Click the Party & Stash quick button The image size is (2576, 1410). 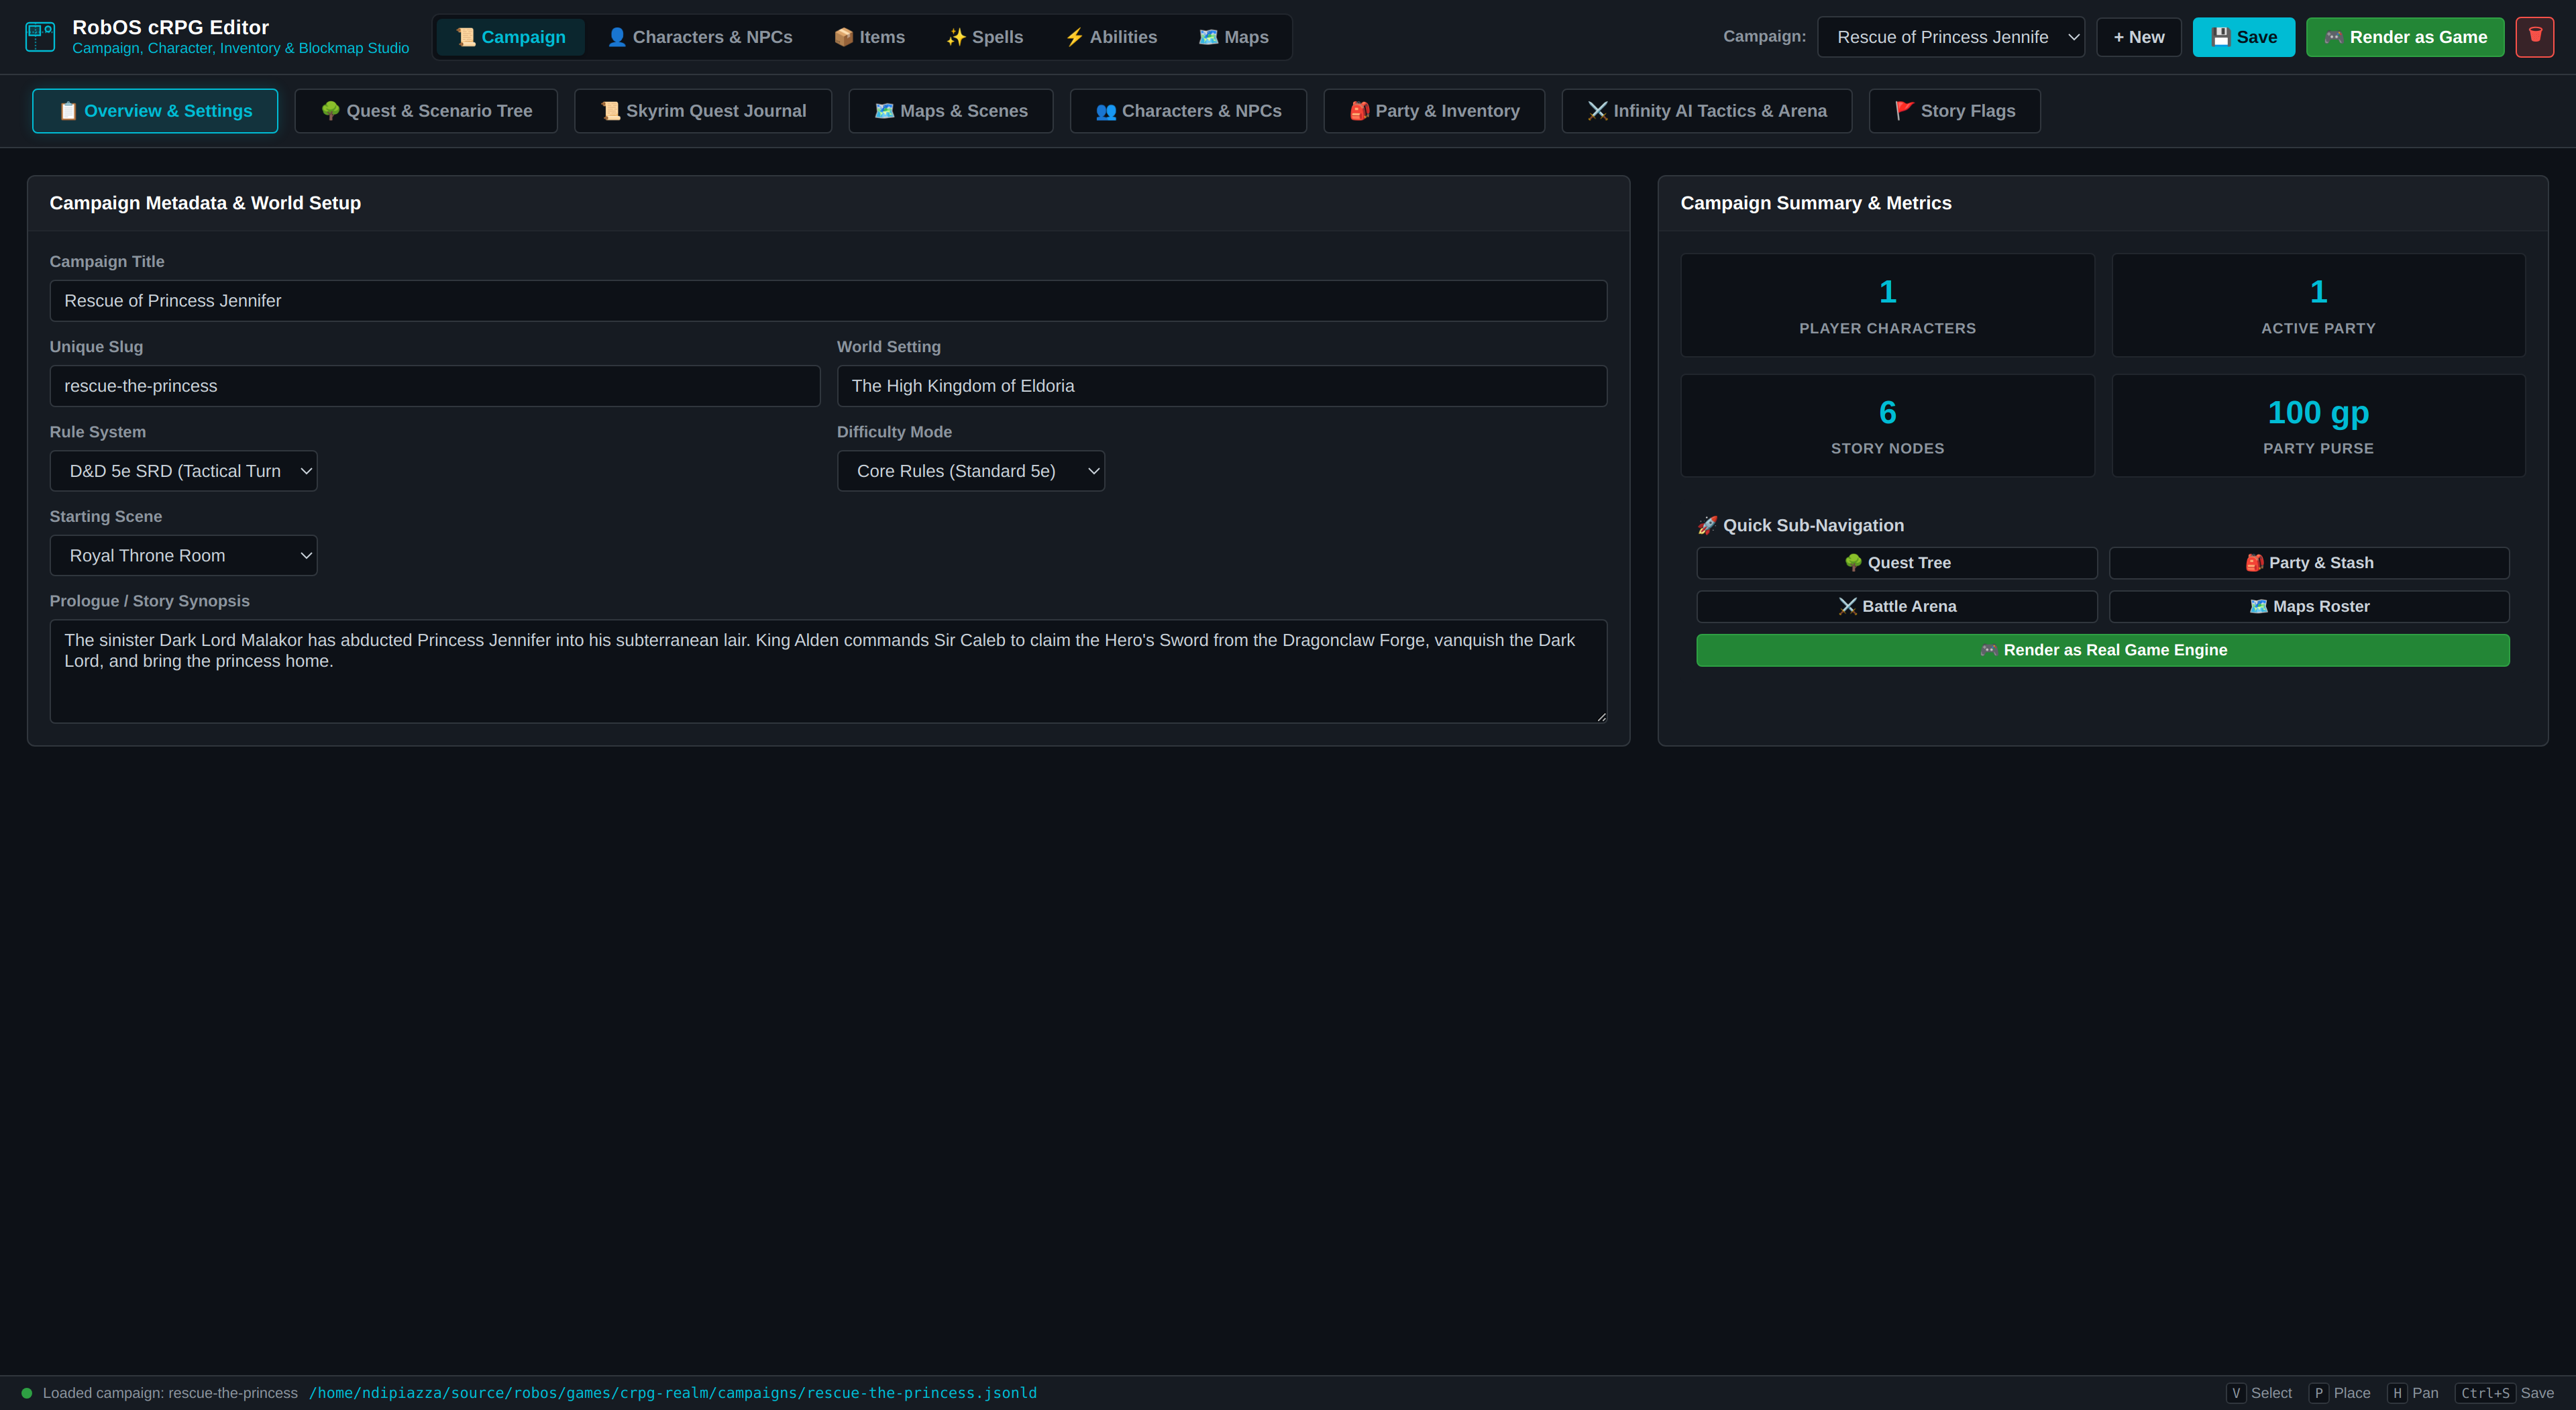pyautogui.click(x=2309, y=563)
